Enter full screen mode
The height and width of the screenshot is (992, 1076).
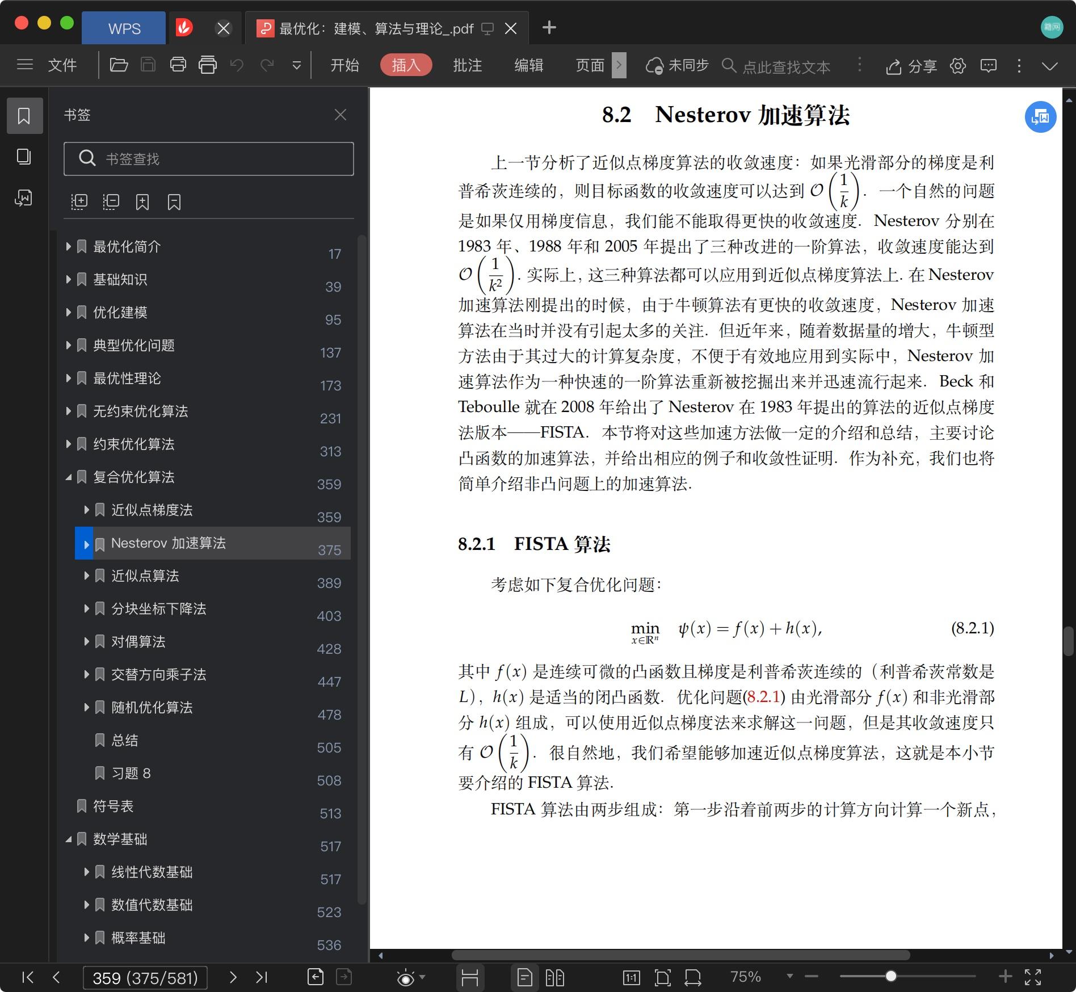click(x=1033, y=977)
